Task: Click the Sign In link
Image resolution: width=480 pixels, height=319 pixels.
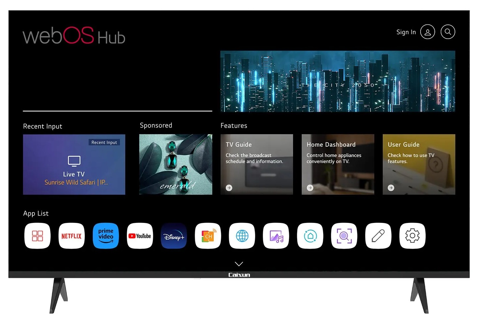Action: 406,32
